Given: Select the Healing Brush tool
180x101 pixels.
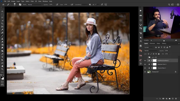Looking at the screenshot, I should click(x=2, y=33).
